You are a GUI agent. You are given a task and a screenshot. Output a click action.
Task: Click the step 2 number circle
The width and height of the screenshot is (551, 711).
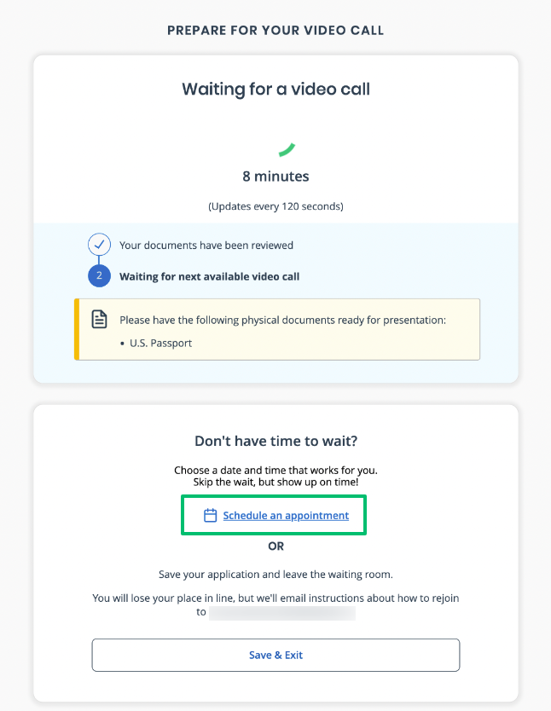click(99, 276)
